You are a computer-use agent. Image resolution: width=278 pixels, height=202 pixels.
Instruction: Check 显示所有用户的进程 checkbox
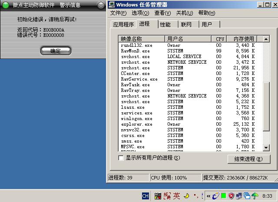(x=121, y=158)
